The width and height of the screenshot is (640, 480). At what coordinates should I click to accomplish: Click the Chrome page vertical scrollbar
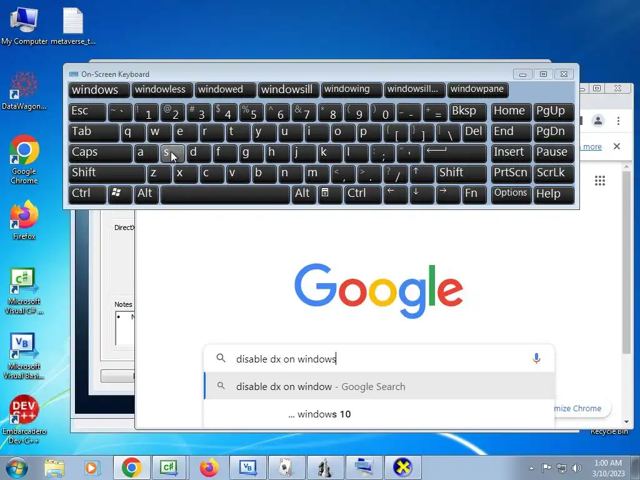pos(626,261)
